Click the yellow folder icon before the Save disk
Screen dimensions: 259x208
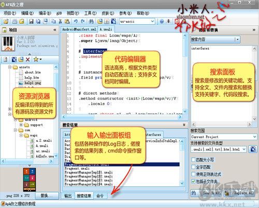22,21
